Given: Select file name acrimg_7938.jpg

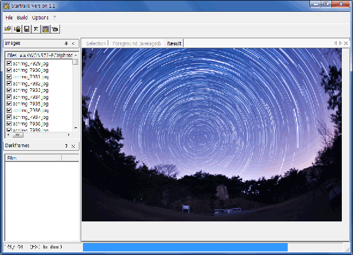Looking at the screenshot, I should coord(31,124).
